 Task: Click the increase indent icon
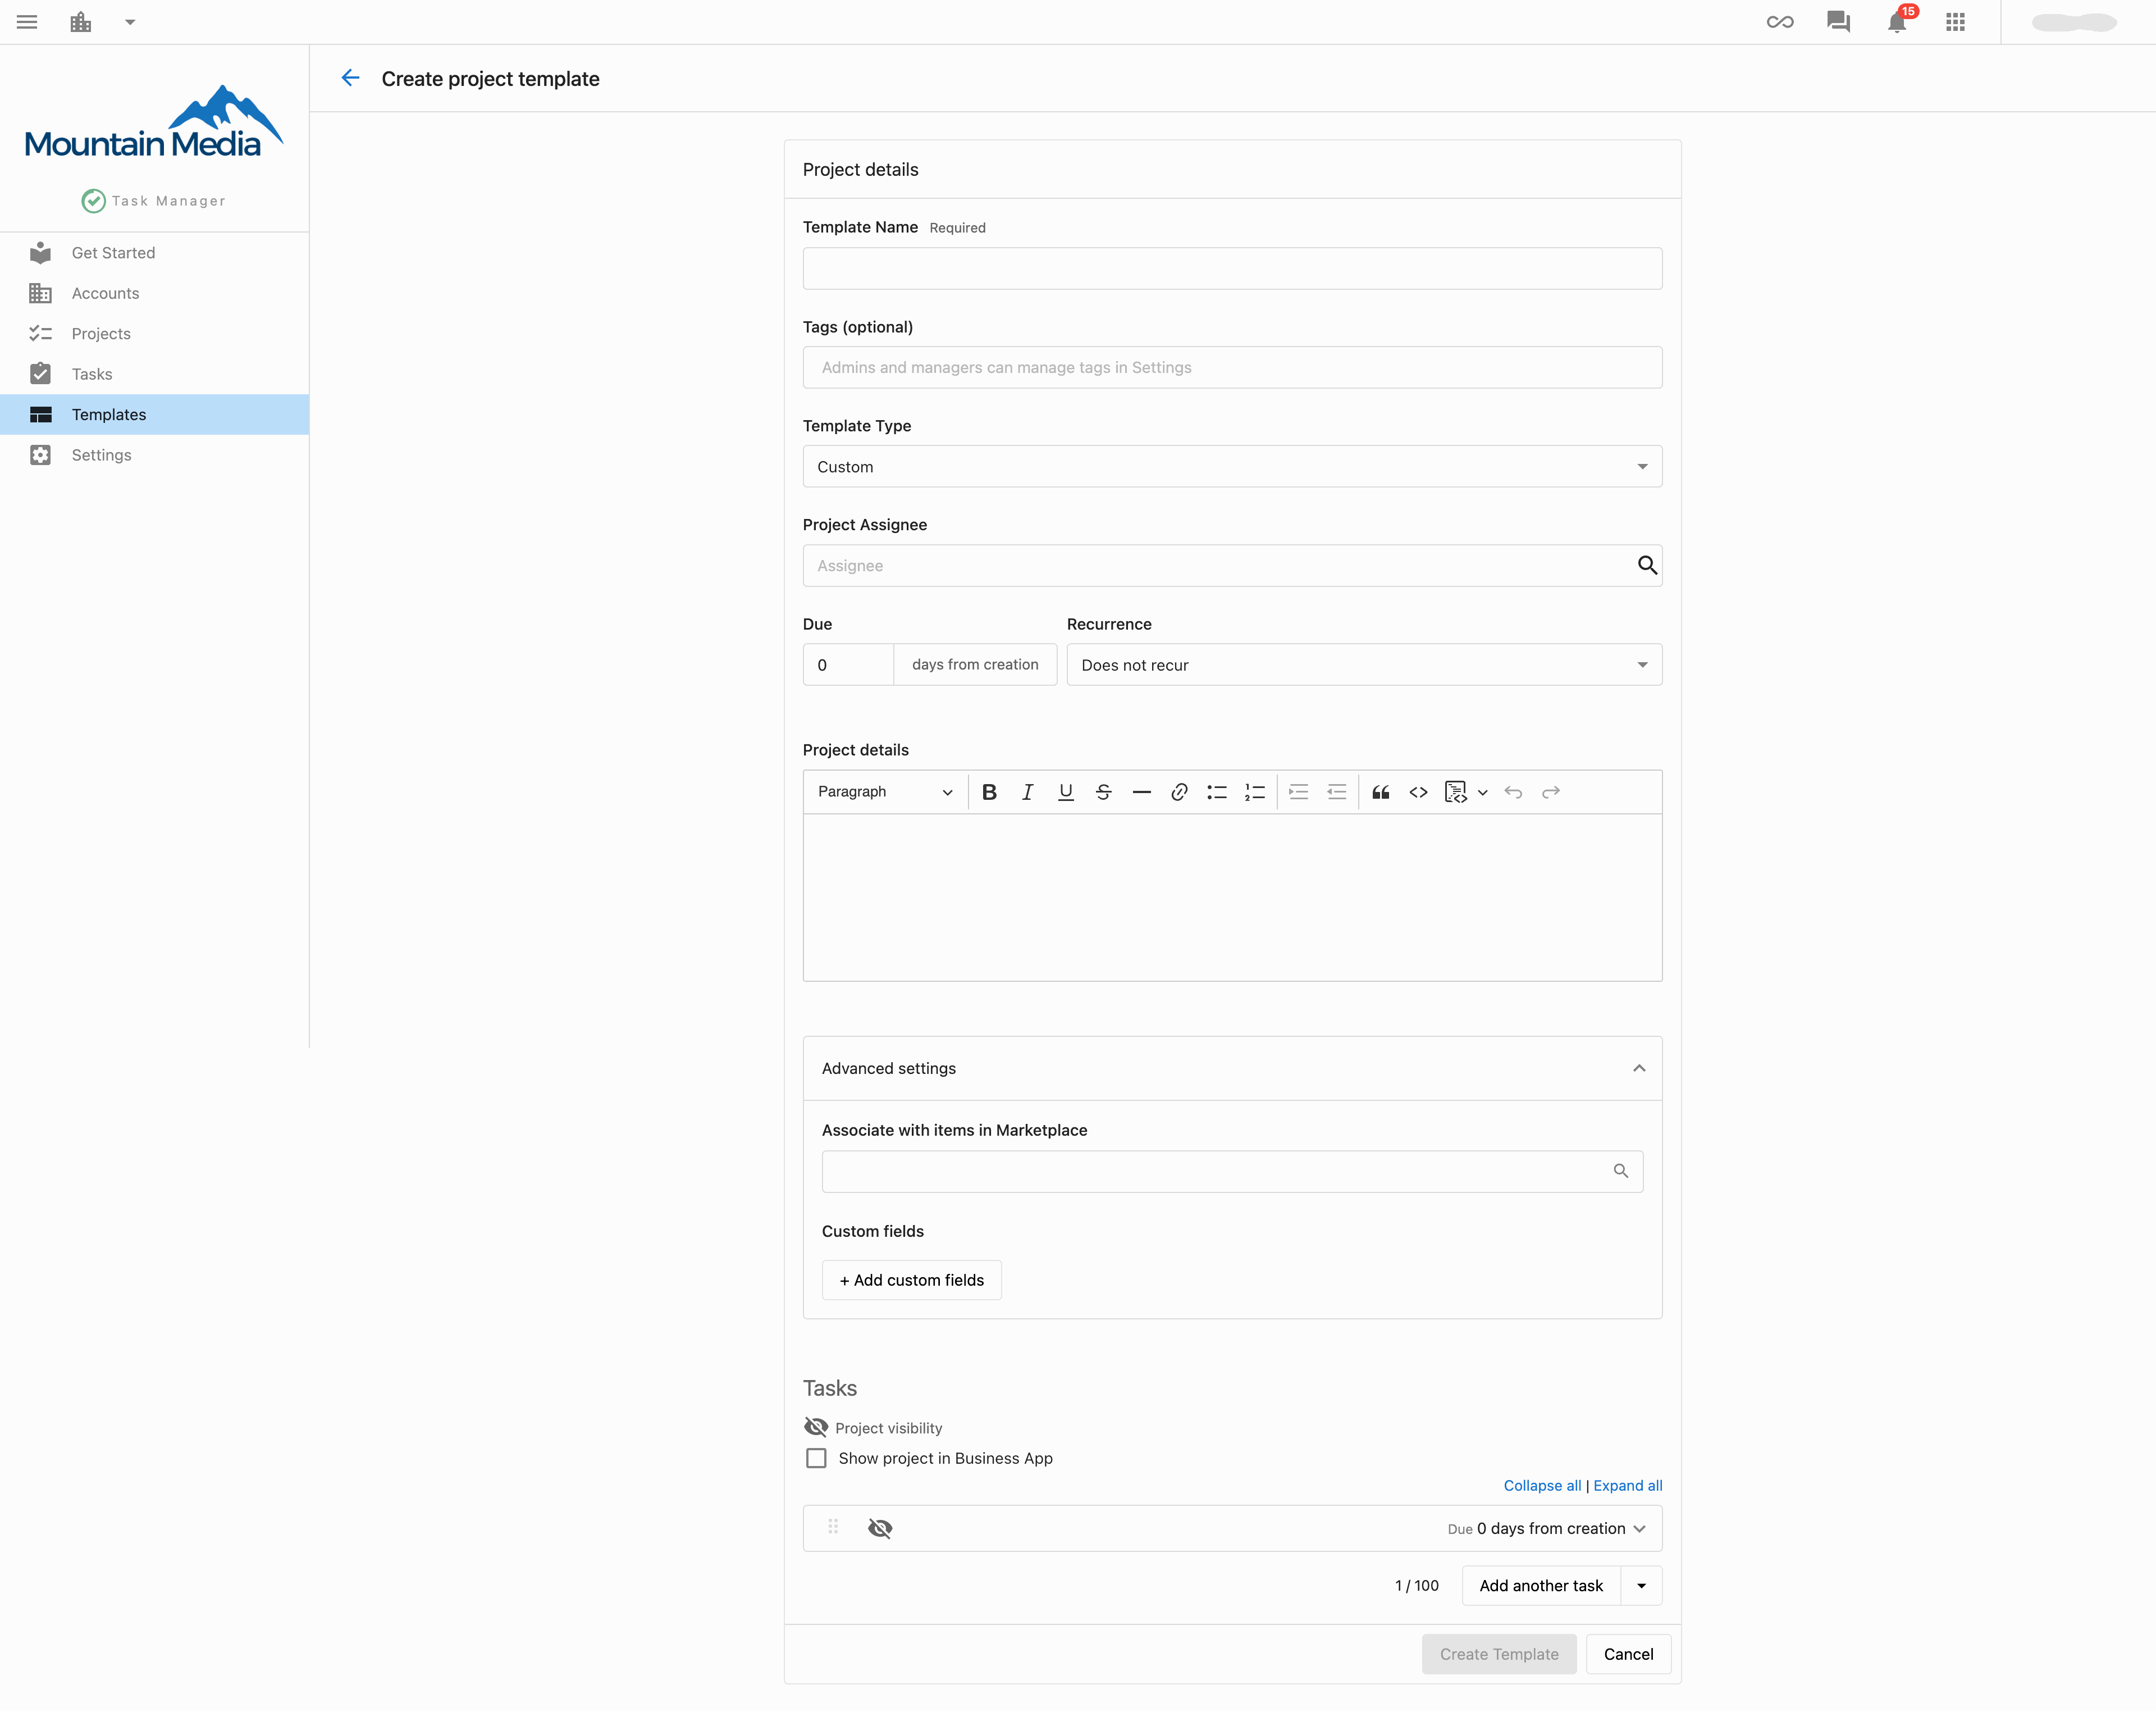[x=1299, y=791]
